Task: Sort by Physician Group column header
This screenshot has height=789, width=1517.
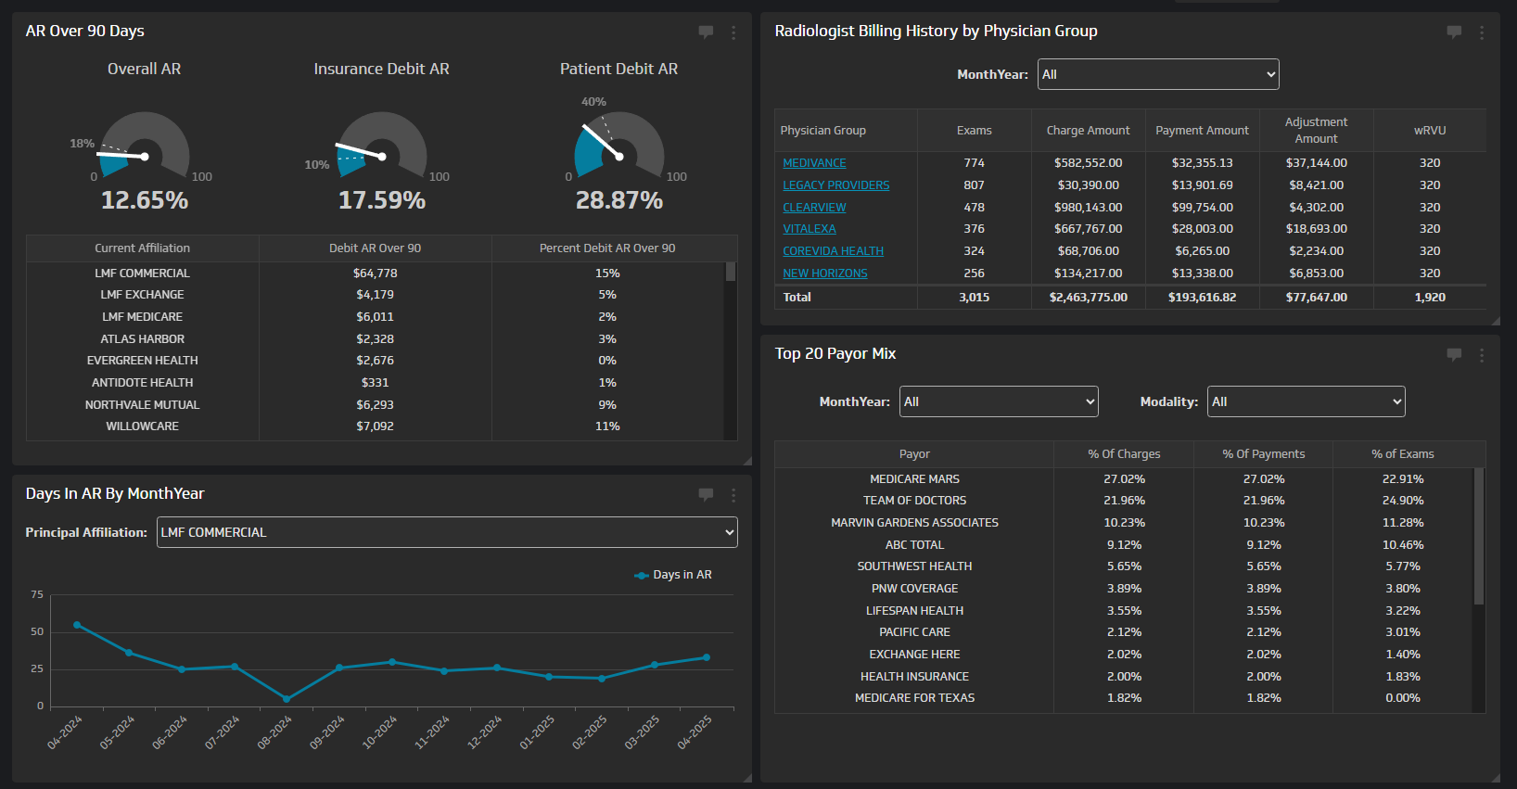Action: coord(846,131)
